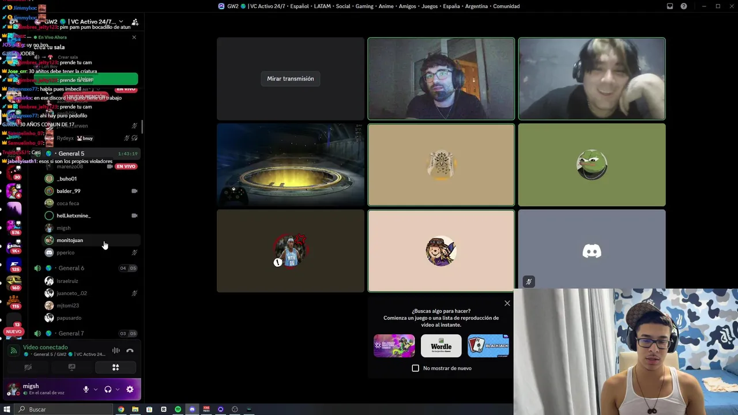Open Spotify from taskbar
The width and height of the screenshot is (738, 415).
[178, 409]
